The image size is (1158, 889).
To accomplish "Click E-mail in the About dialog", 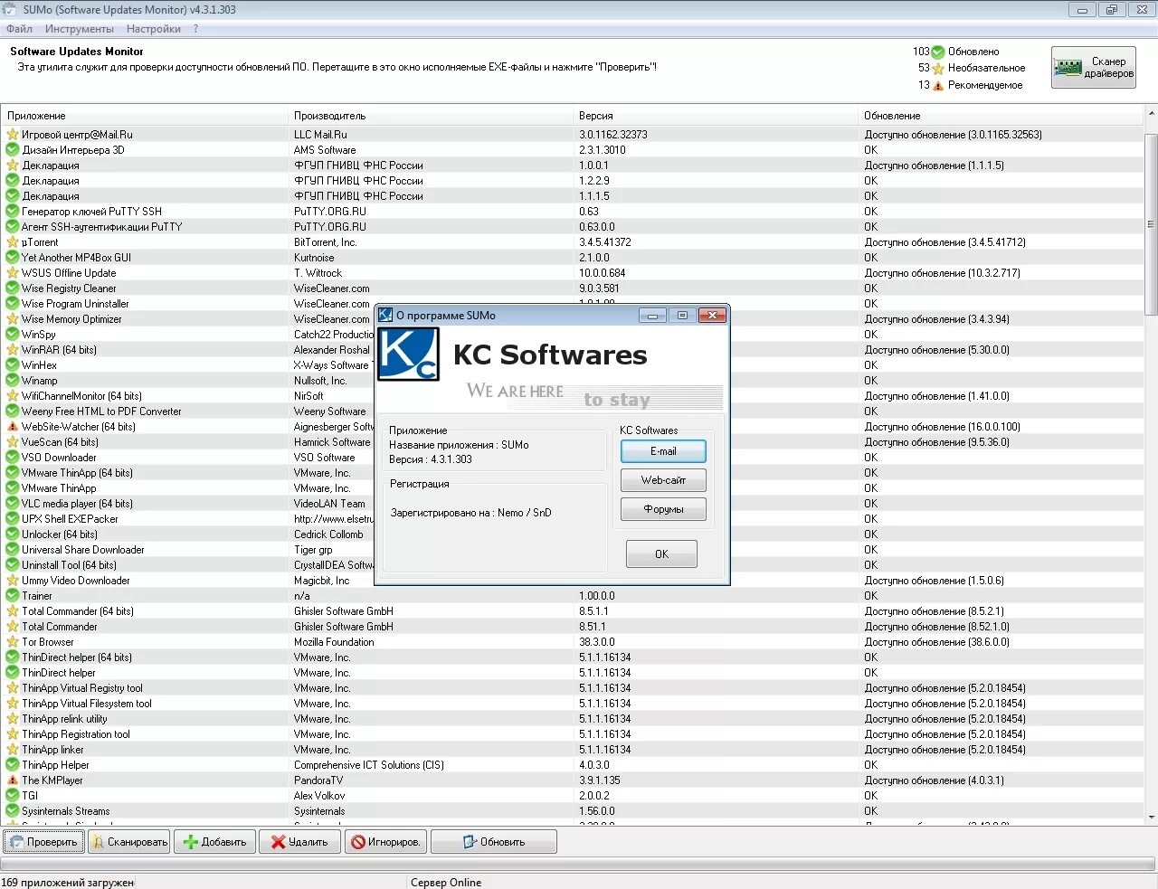I will 663,451.
